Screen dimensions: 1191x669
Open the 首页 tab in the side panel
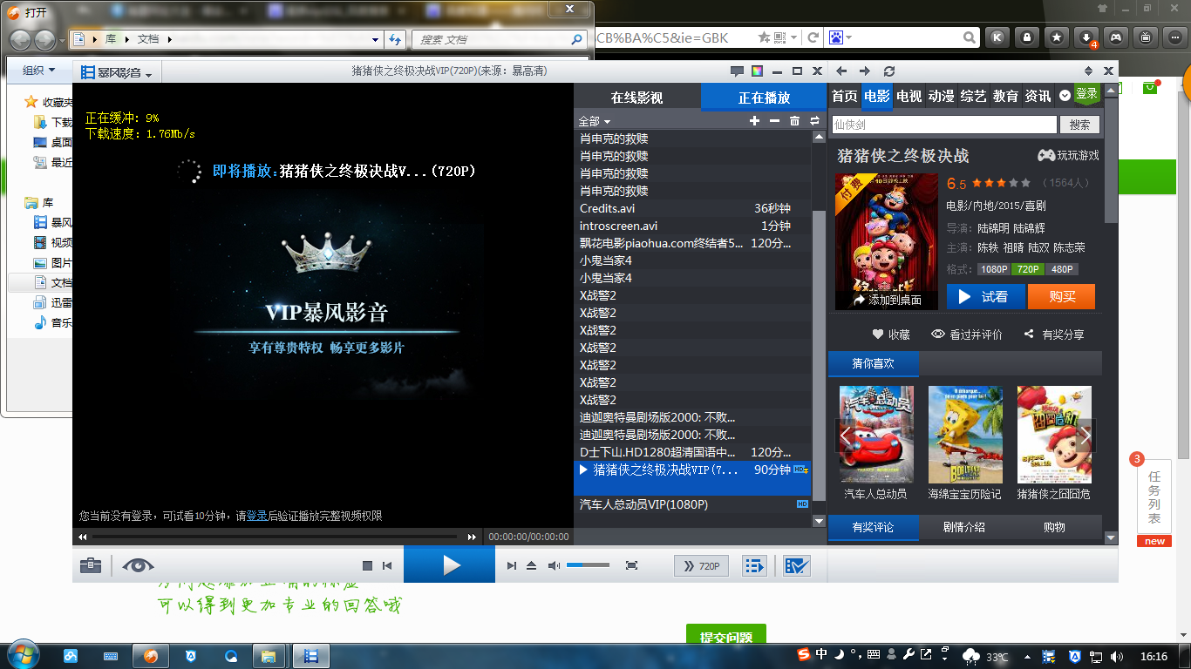pyautogui.click(x=844, y=96)
